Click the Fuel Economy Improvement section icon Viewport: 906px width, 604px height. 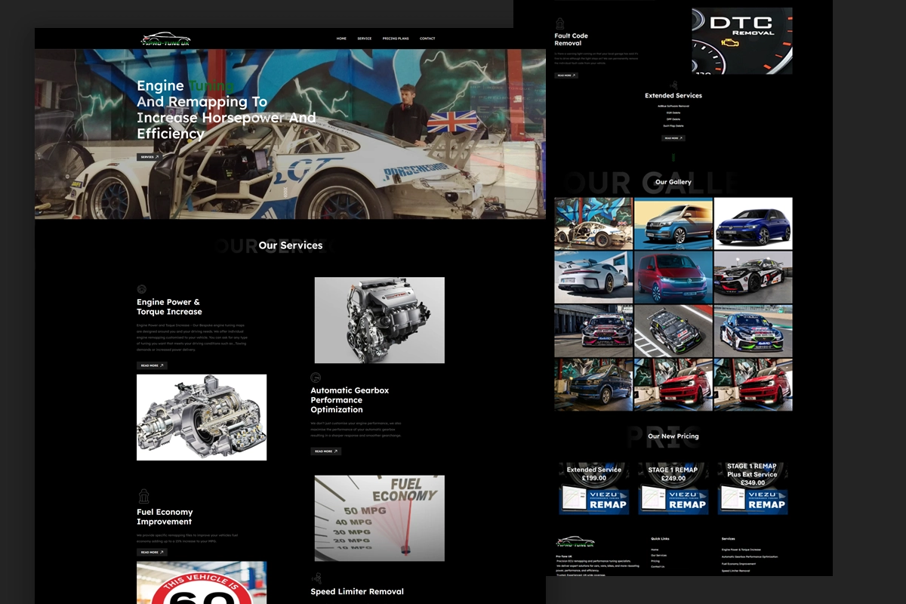(x=143, y=496)
